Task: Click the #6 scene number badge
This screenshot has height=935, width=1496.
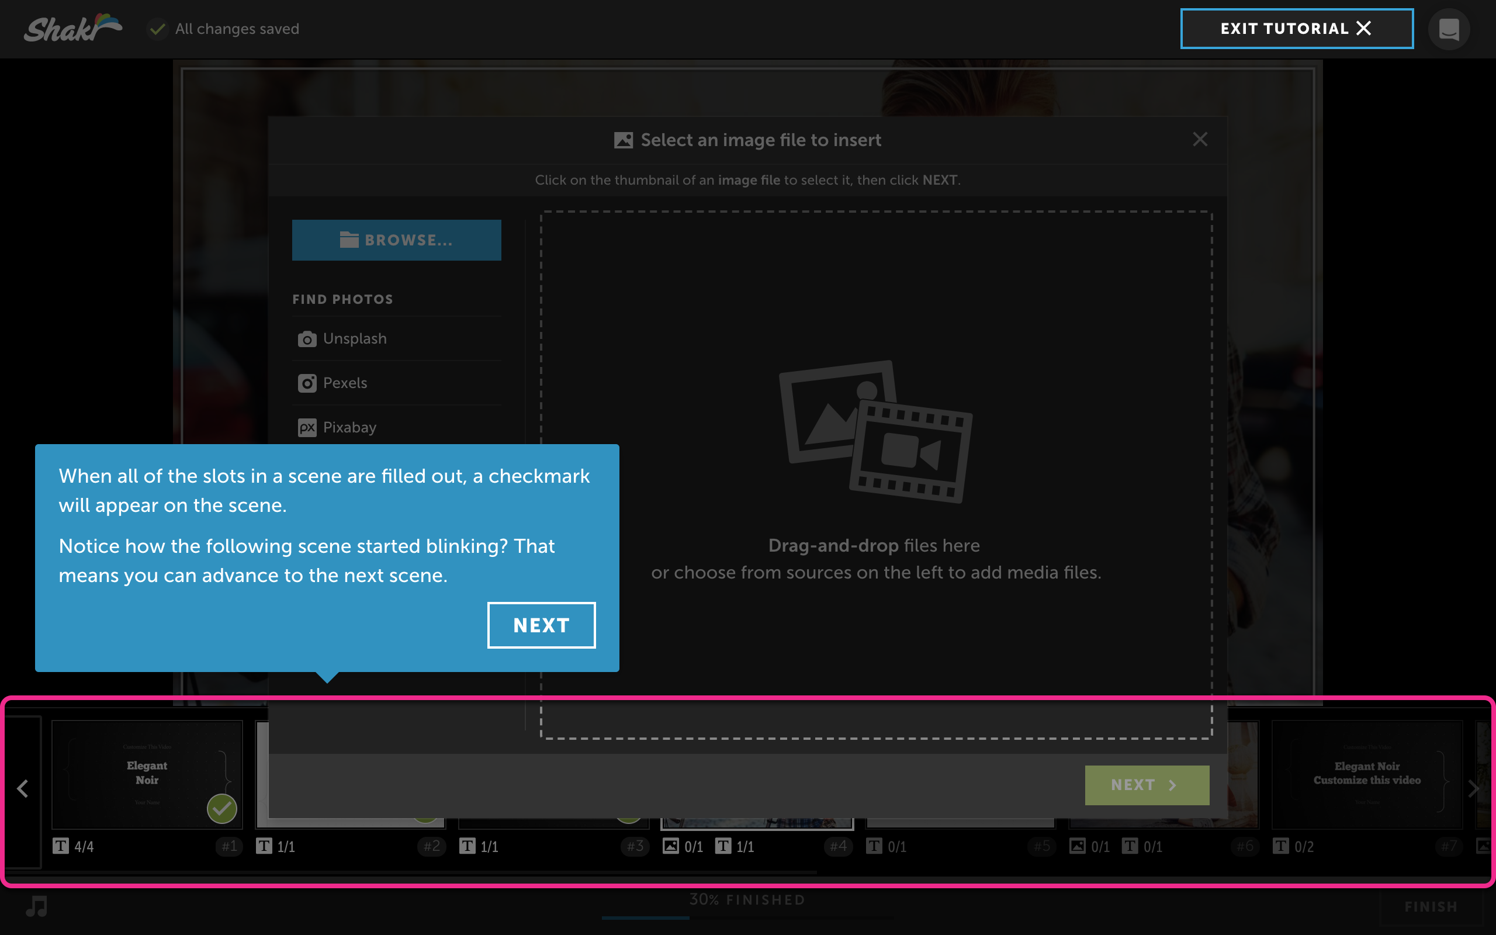Action: 1245,846
